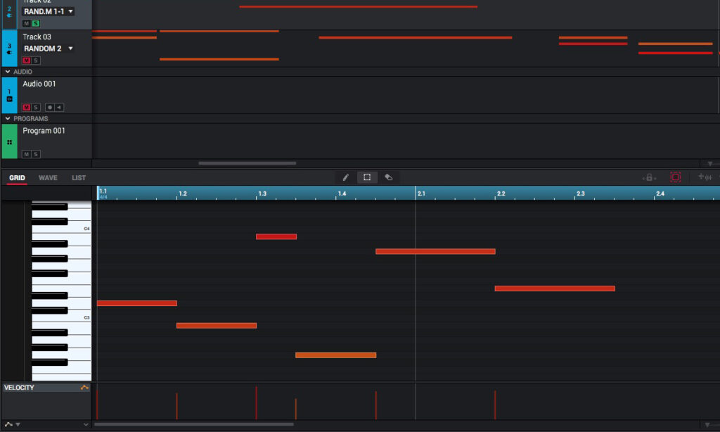The image size is (720, 432).
Task: Switch to the WAVE tab
Action: pos(48,178)
